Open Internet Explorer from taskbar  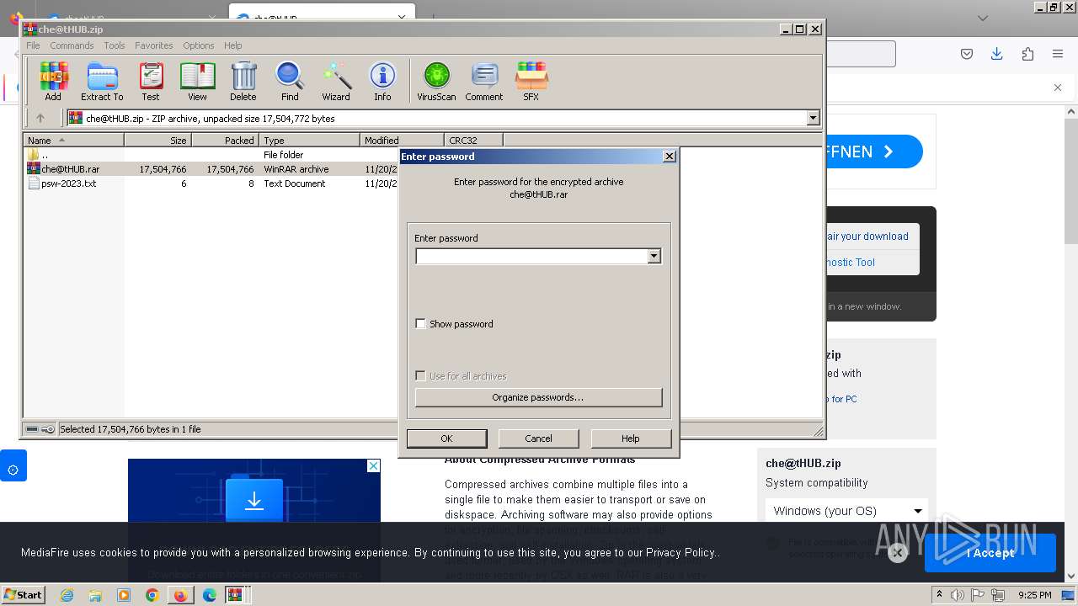click(67, 595)
